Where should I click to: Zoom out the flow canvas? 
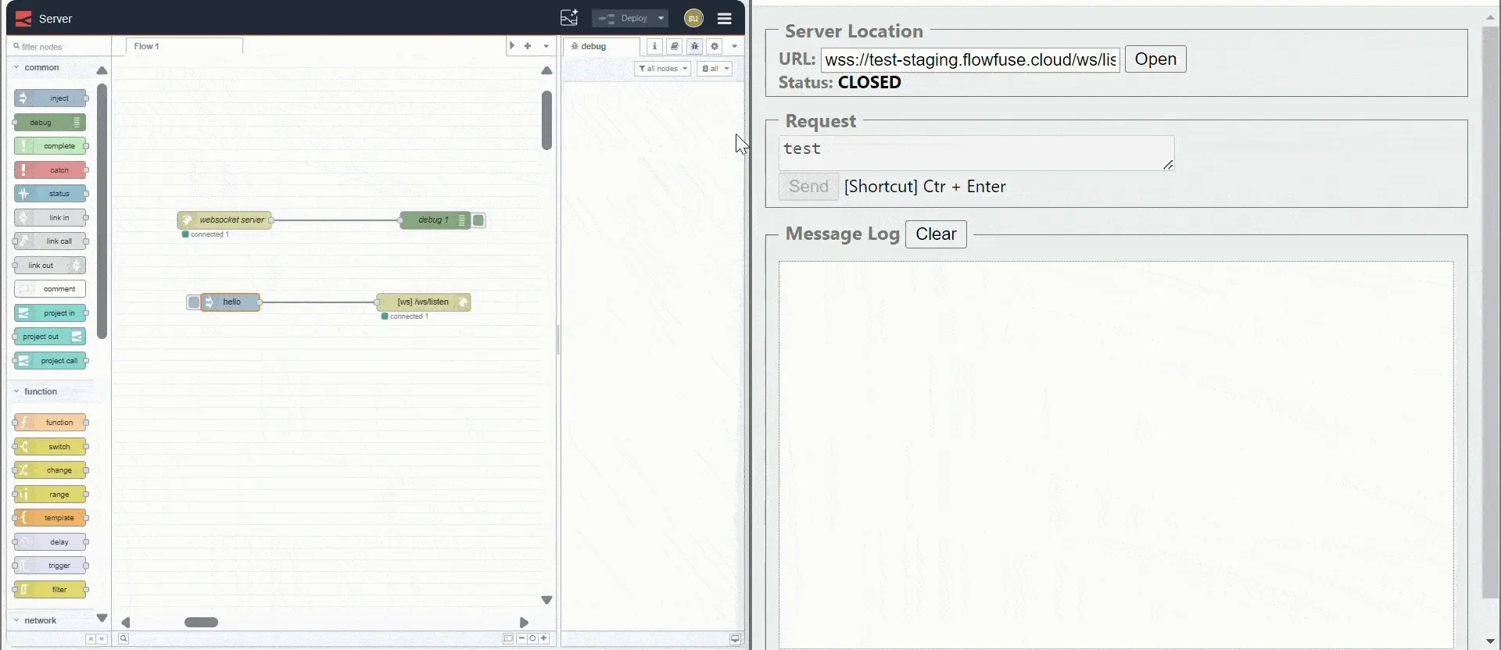click(521, 638)
